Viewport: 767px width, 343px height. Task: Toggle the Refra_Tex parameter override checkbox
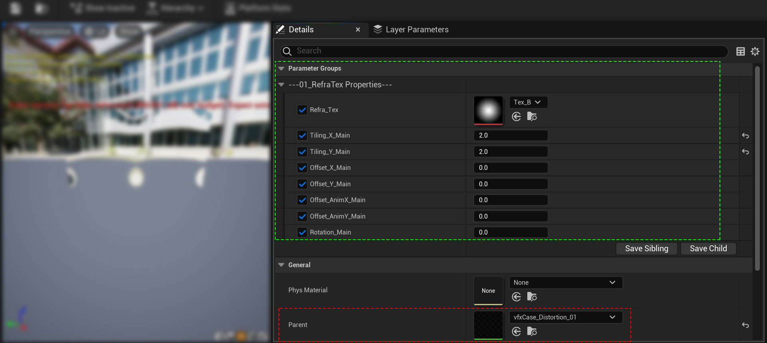302,110
